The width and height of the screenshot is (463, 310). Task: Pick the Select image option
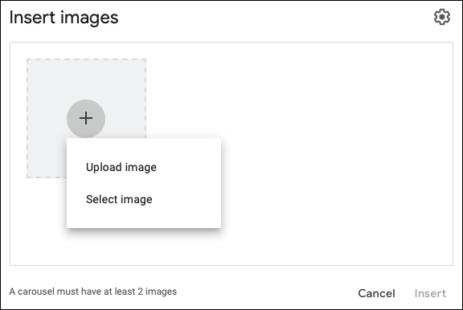point(119,199)
